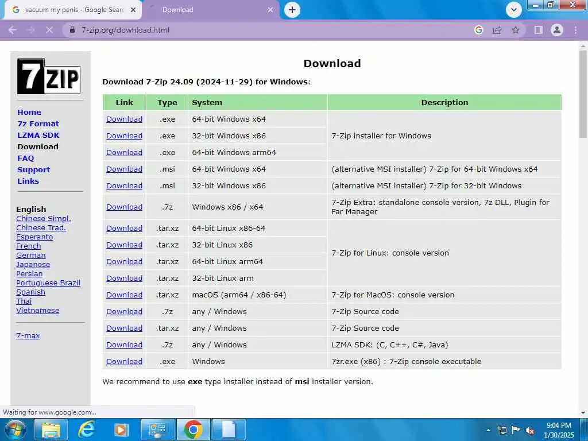Click the muted volume tray icon
Image resolution: width=588 pixels, height=441 pixels.
coord(530,431)
